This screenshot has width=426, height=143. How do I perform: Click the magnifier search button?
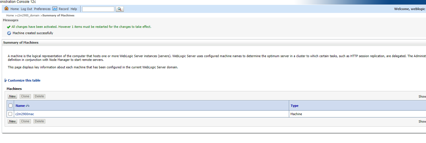(120, 9)
